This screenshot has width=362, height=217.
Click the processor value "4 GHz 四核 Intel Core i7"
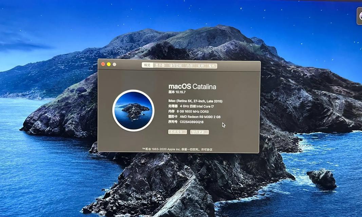[x=197, y=106]
